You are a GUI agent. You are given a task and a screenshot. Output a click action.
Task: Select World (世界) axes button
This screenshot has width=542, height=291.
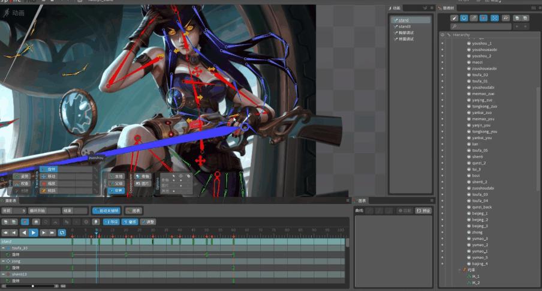[118, 190]
